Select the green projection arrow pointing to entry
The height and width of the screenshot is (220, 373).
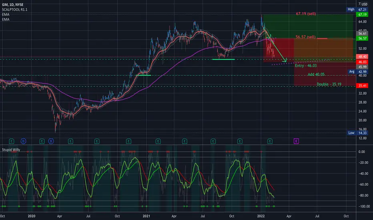click(278, 51)
